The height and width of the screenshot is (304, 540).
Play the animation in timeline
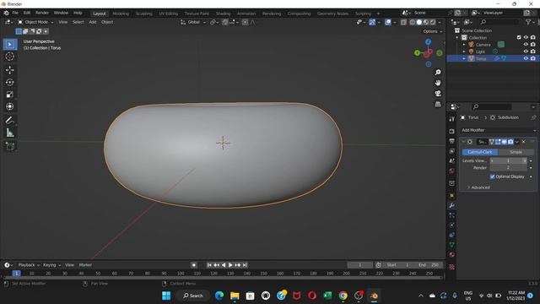click(x=230, y=265)
